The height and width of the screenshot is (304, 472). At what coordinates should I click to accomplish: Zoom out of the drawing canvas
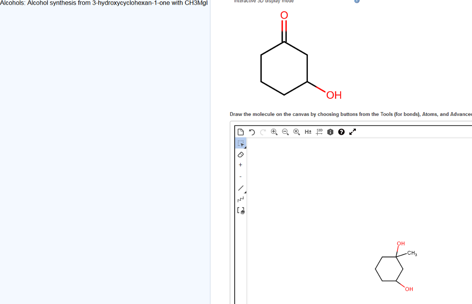point(285,132)
